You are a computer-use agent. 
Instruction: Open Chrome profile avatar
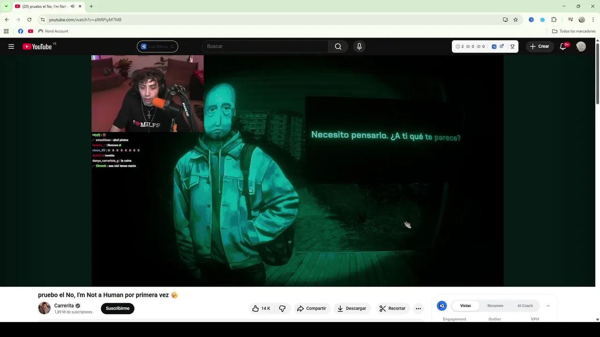pos(582,20)
